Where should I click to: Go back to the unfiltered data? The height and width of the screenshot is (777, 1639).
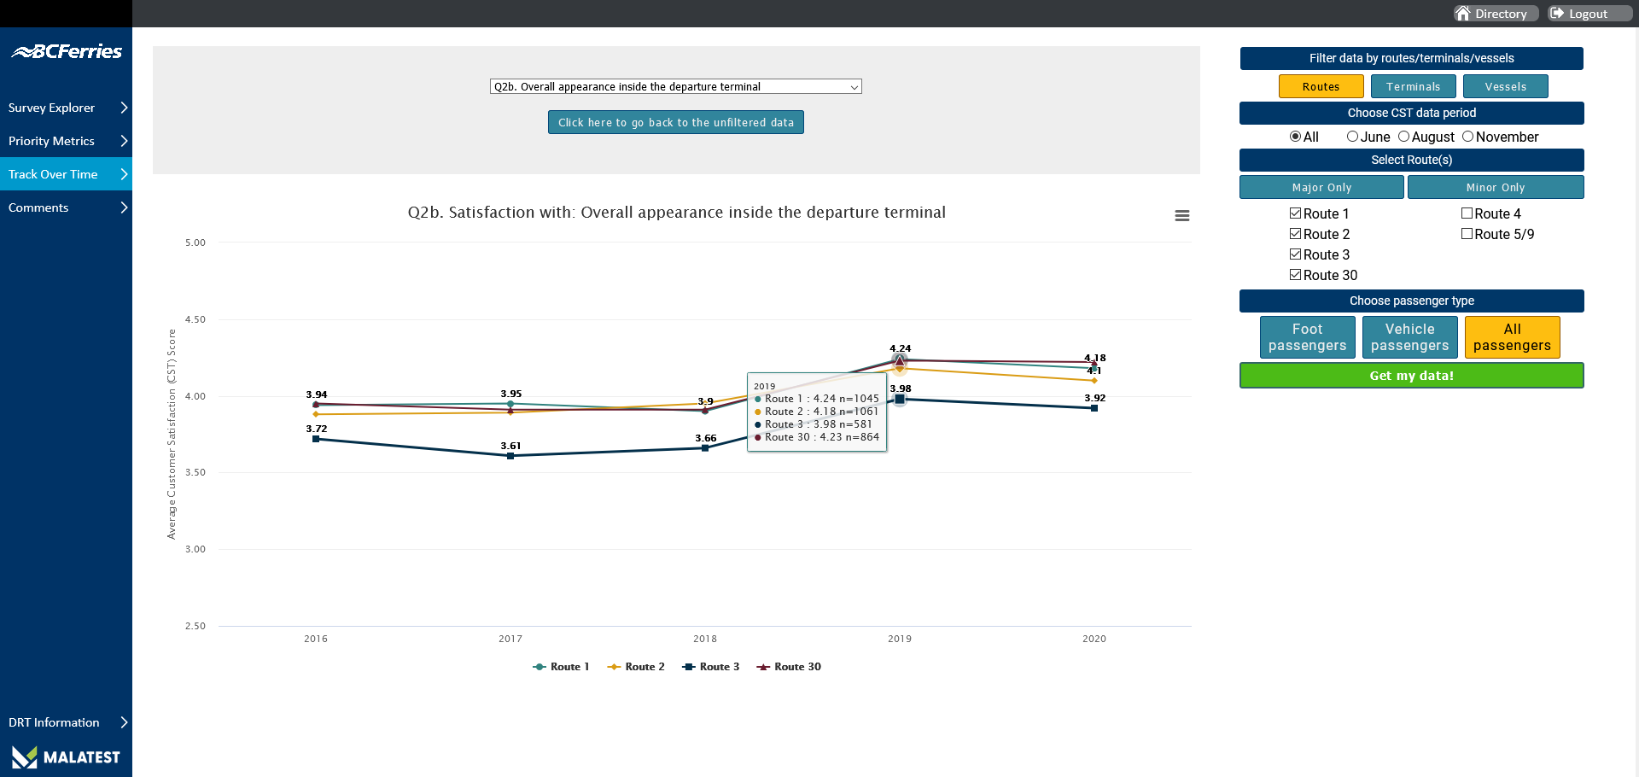(675, 122)
